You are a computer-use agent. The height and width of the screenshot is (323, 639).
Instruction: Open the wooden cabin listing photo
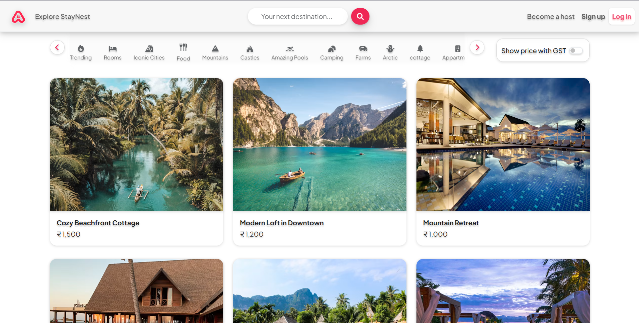137,291
